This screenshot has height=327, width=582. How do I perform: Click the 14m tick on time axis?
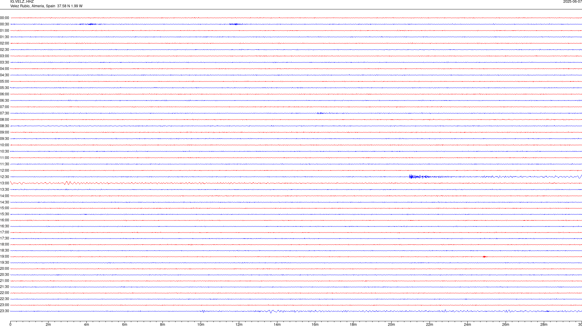(277, 325)
